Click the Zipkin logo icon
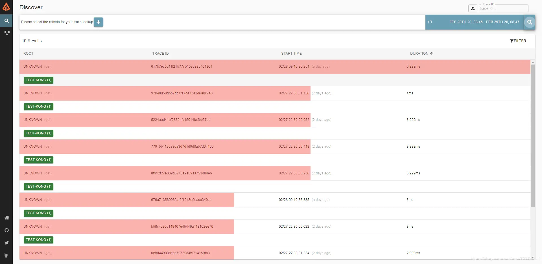This screenshot has height=264, width=542. (x=6, y=7)
